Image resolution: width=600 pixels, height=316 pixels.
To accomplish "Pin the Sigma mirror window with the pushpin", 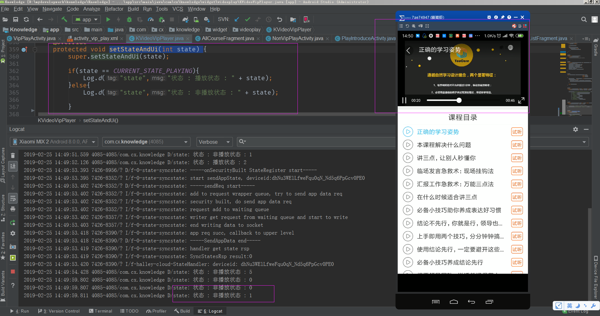I will 502,17.
